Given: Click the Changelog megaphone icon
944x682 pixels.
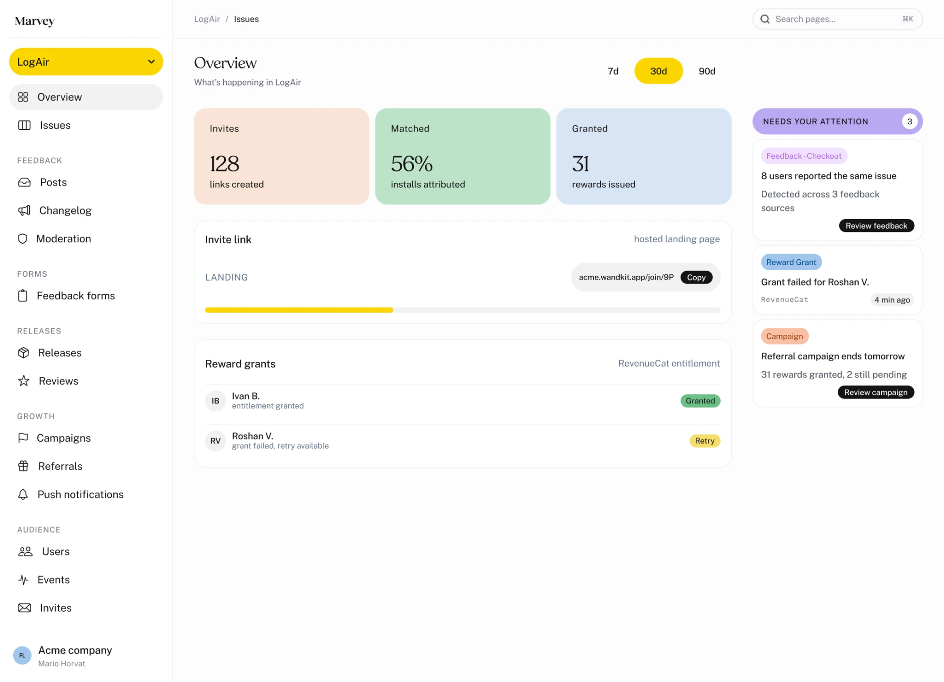Looking at the screenshot, I should pyautogui.click(x=24, y=211).
